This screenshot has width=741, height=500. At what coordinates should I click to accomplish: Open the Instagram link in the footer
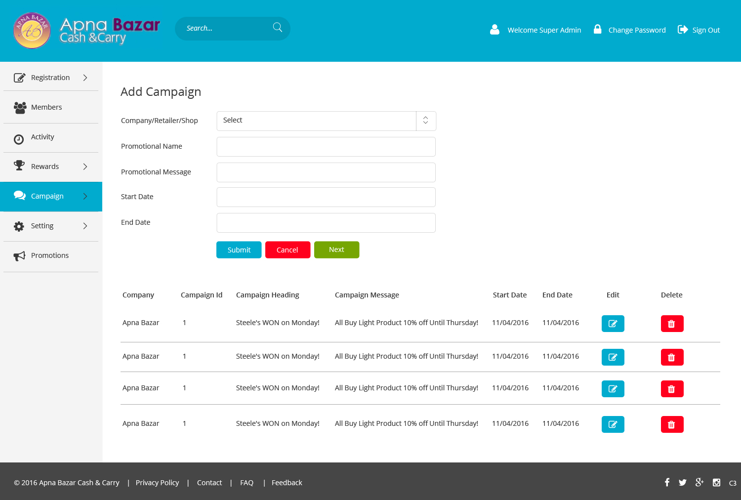(716, 483)
